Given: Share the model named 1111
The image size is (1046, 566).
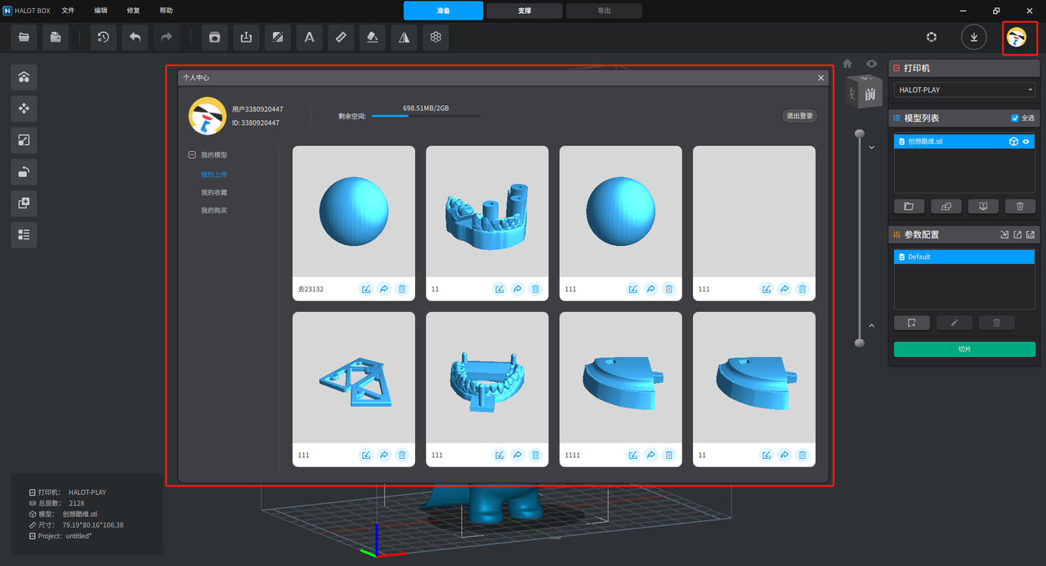Looking at the screenshot, I should [651, 455].
